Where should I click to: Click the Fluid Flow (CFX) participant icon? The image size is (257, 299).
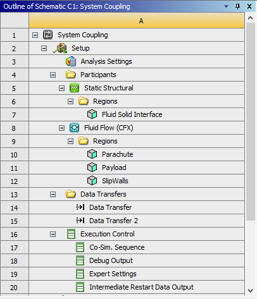coord(74,128)
